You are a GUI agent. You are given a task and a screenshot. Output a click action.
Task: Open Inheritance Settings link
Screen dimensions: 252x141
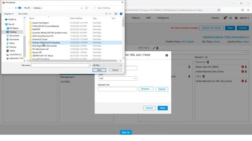click(x=213, y=37)
